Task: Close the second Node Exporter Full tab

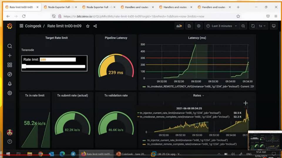Action: point(114,7)
